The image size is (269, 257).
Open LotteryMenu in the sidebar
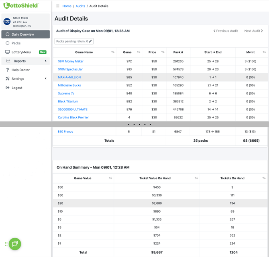[x=21, y=52]
